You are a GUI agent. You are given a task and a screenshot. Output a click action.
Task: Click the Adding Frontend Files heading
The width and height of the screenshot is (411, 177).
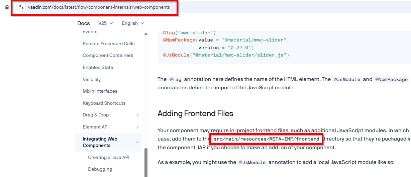click(x=195, y=113)
